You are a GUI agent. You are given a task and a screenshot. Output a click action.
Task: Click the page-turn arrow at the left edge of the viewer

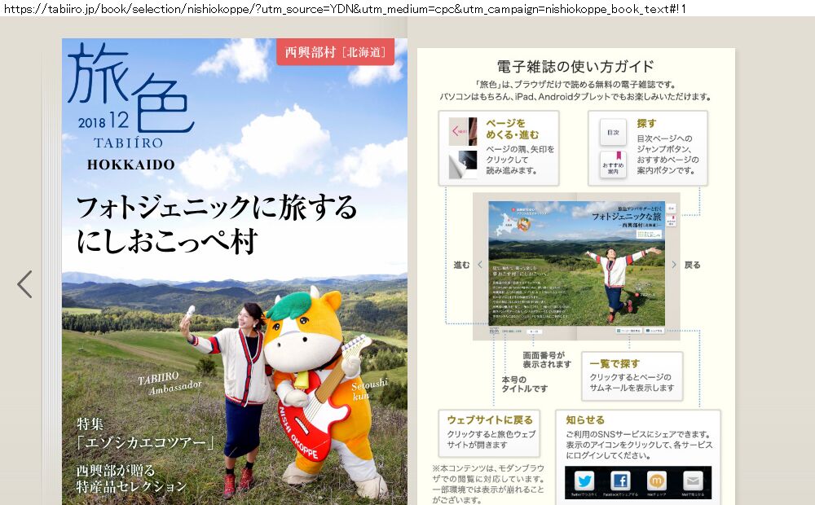point(24,284)
